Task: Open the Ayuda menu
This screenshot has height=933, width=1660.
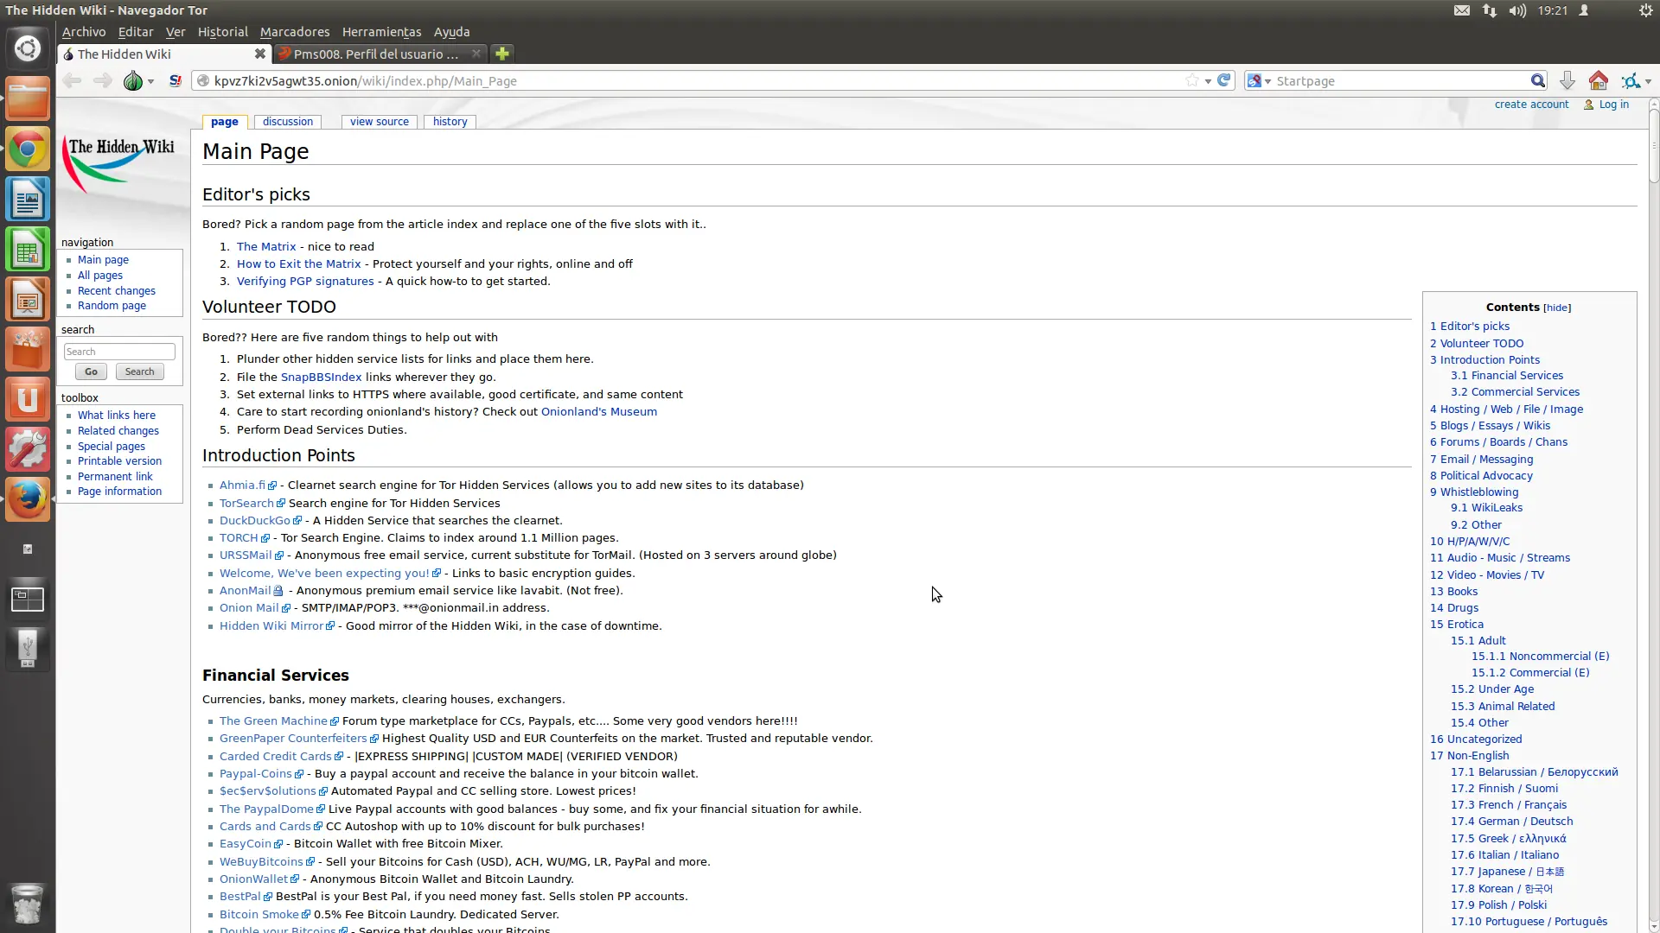Action: click(x=451, y=32)
